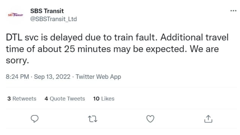Open the Twitter Web App source link
This screenshot has width=240, height=135.
click(x=98, y=76)
